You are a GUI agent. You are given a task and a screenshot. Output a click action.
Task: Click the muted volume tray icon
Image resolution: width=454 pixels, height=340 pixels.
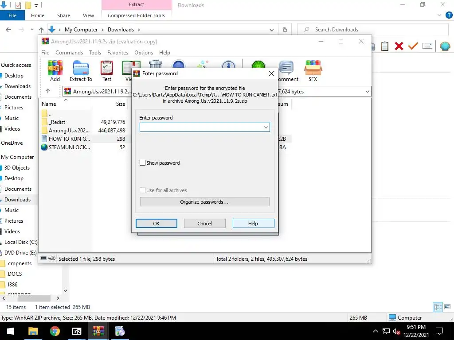[x=397, y=331]
